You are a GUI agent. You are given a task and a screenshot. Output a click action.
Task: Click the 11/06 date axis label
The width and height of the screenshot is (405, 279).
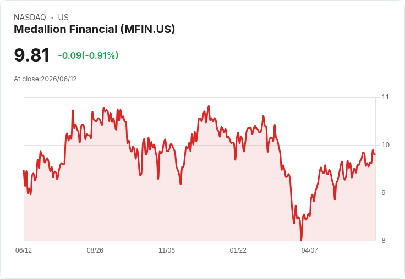[x=167, y=250]
